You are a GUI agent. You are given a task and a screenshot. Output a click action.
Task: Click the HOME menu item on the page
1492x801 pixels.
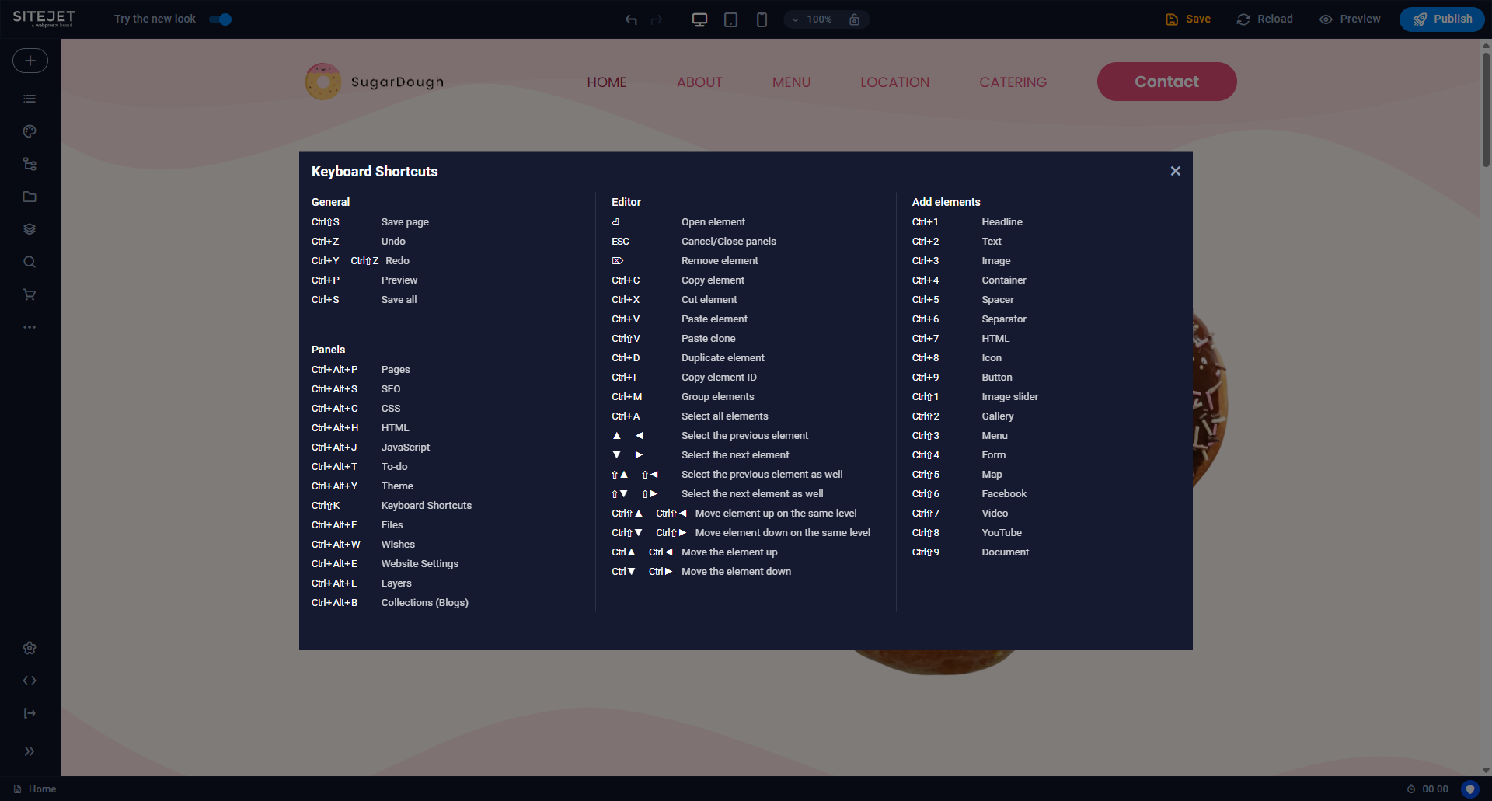coord(607,82)
